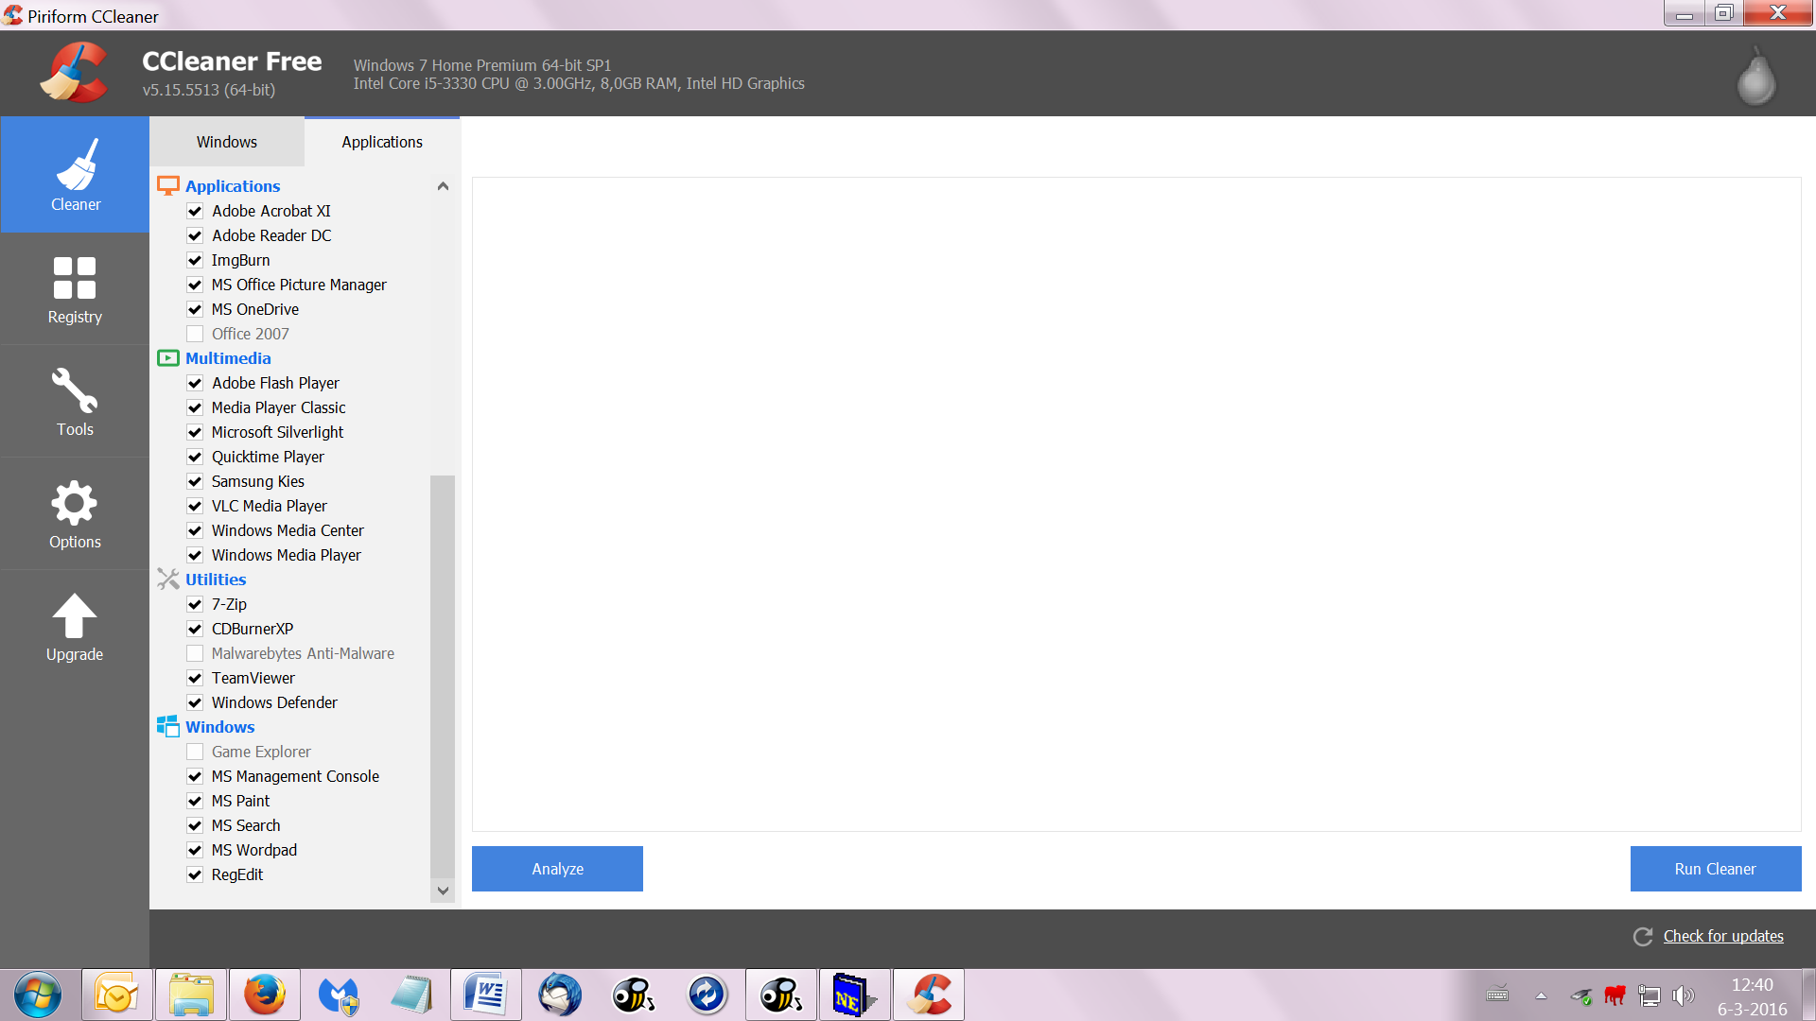Toggle VLC Media Player checkbox
1816x1021 pixels.
[195, 506]
